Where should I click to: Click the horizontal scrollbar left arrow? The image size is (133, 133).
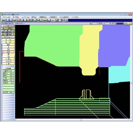coord(16,120)
